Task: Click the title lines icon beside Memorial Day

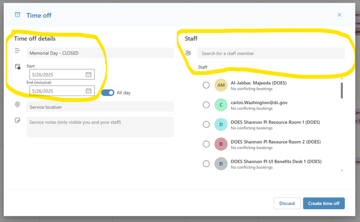Action: [x=17, y=51]
